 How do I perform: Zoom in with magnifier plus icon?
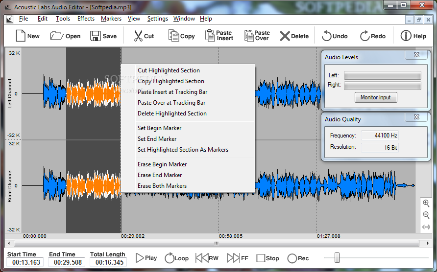(426, 203)
